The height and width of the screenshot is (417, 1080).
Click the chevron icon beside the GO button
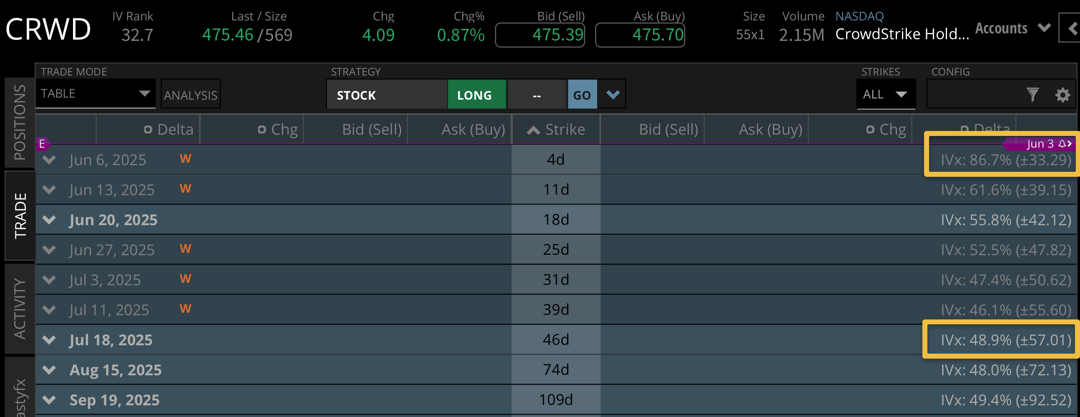[612, 95]
